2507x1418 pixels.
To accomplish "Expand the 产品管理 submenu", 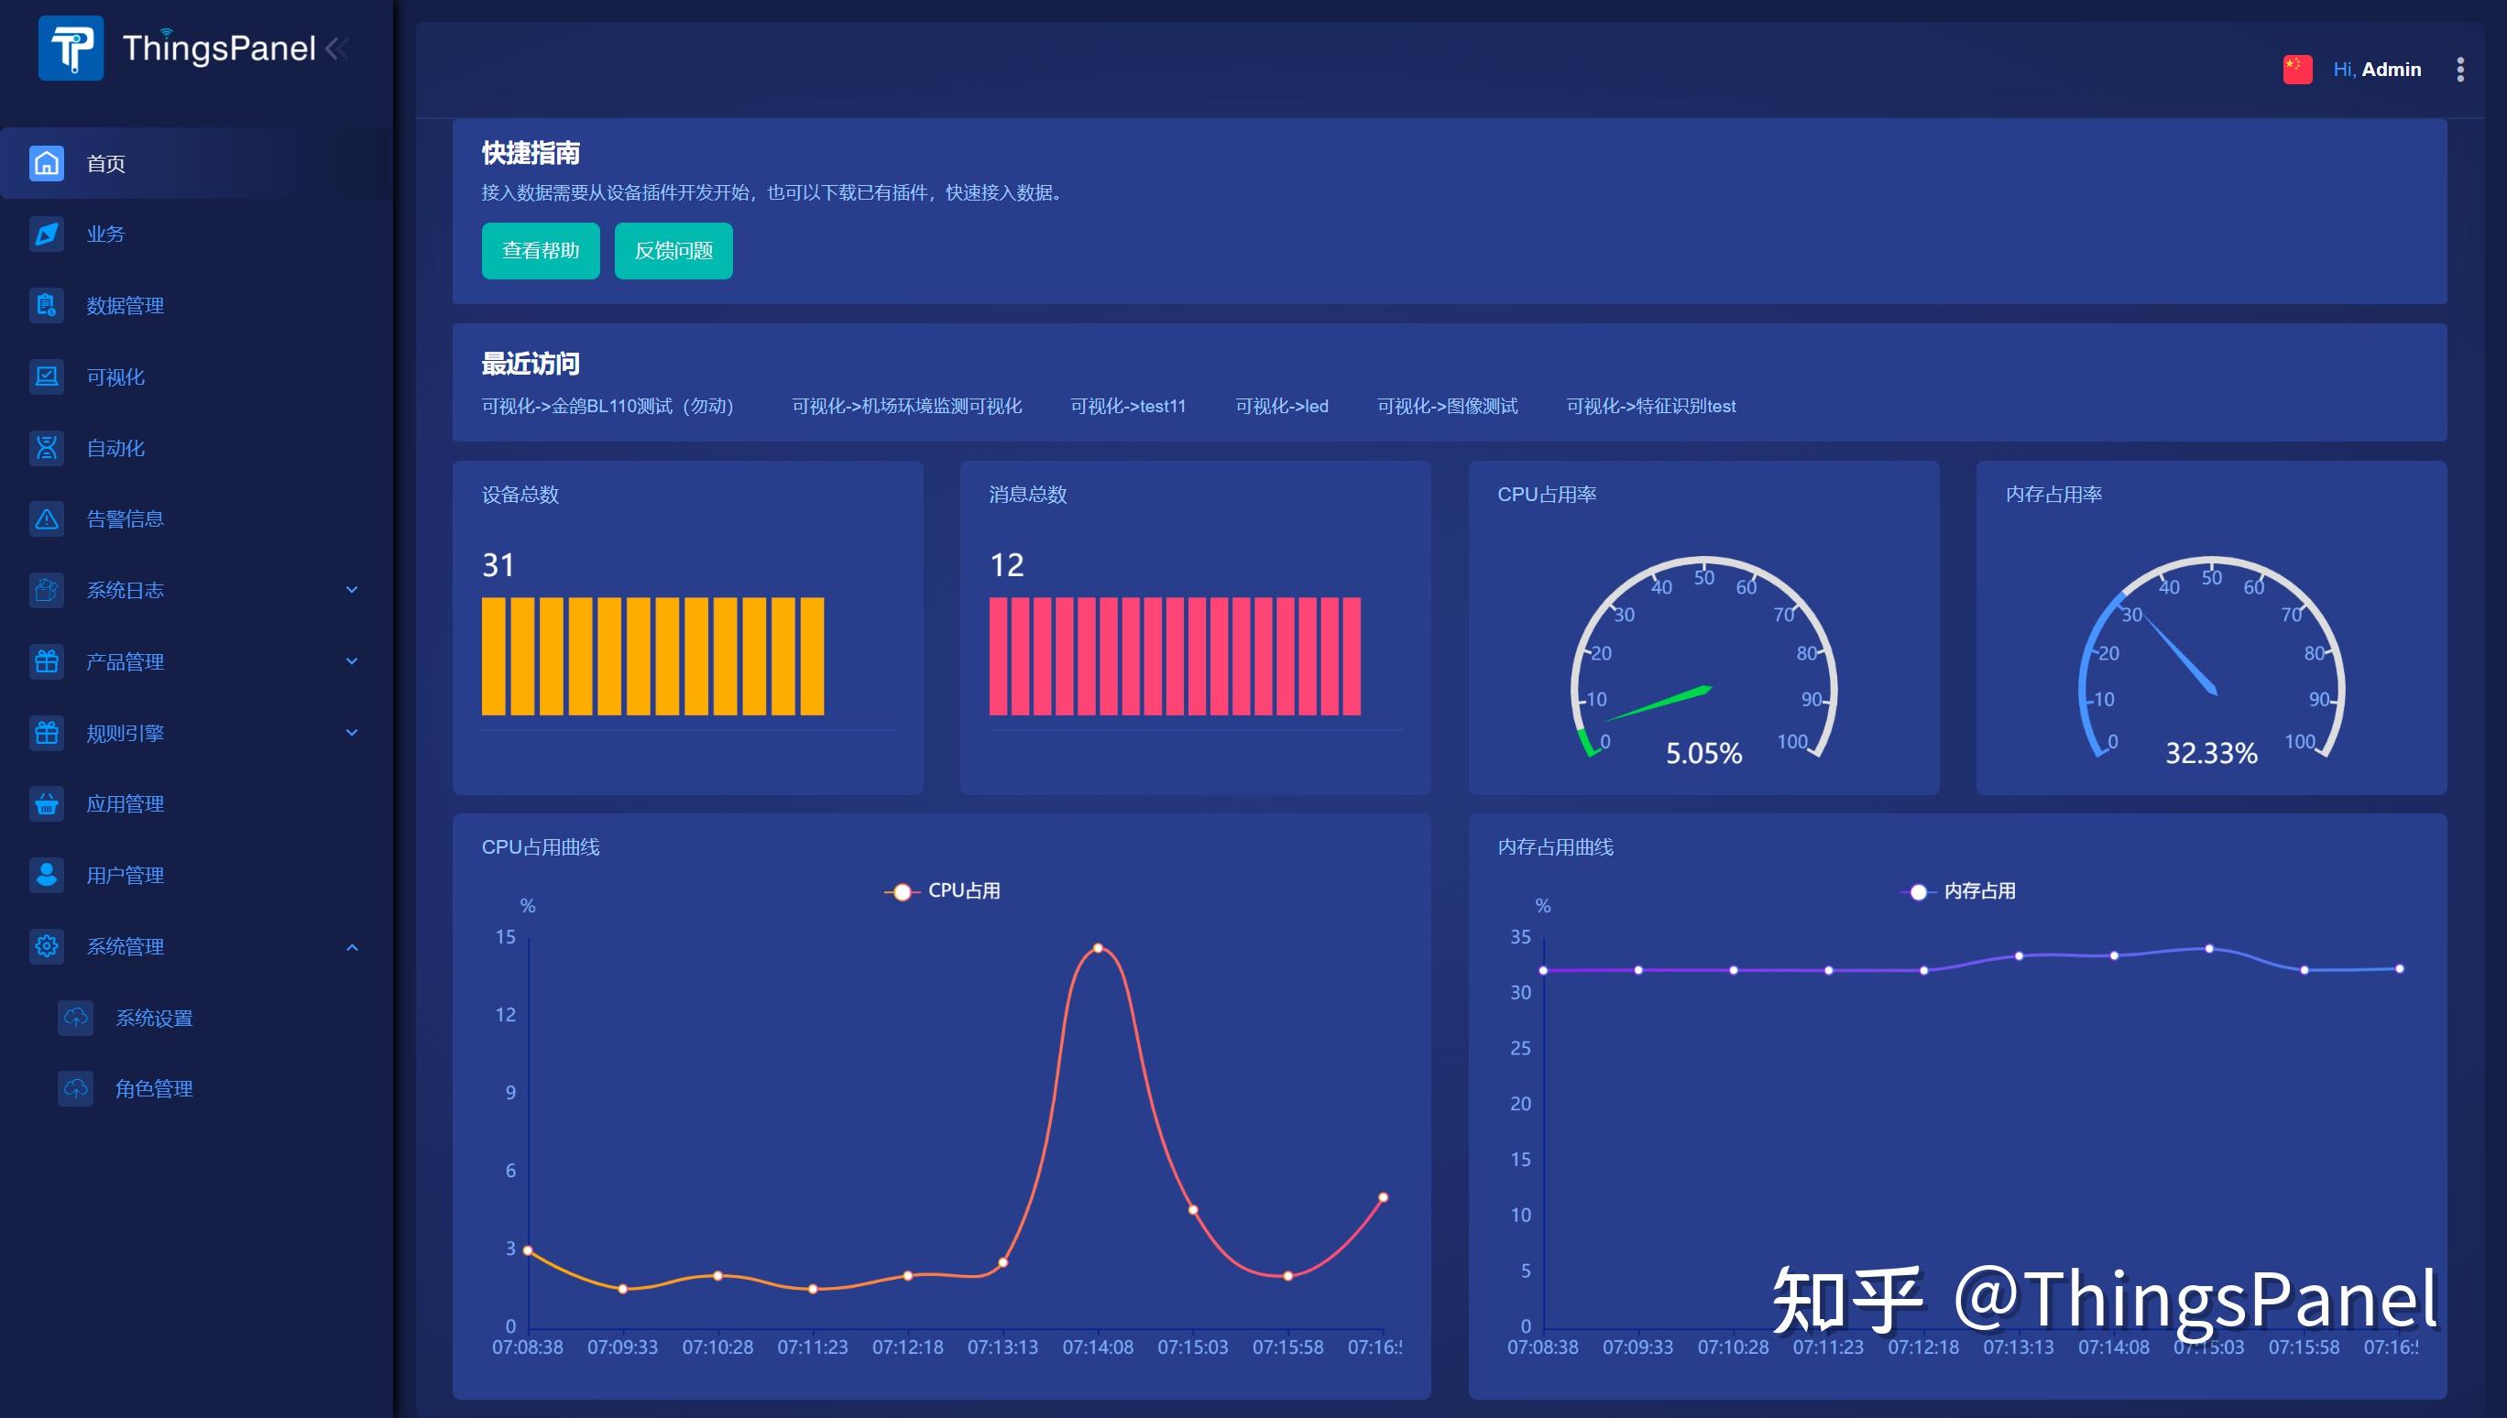I will [x=351, y=661].
